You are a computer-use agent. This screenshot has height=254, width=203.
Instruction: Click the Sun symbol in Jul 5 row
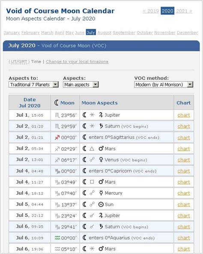[x=101, y=204]
